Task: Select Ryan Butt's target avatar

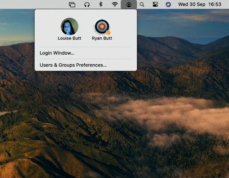Action: [x=102, y=26]
